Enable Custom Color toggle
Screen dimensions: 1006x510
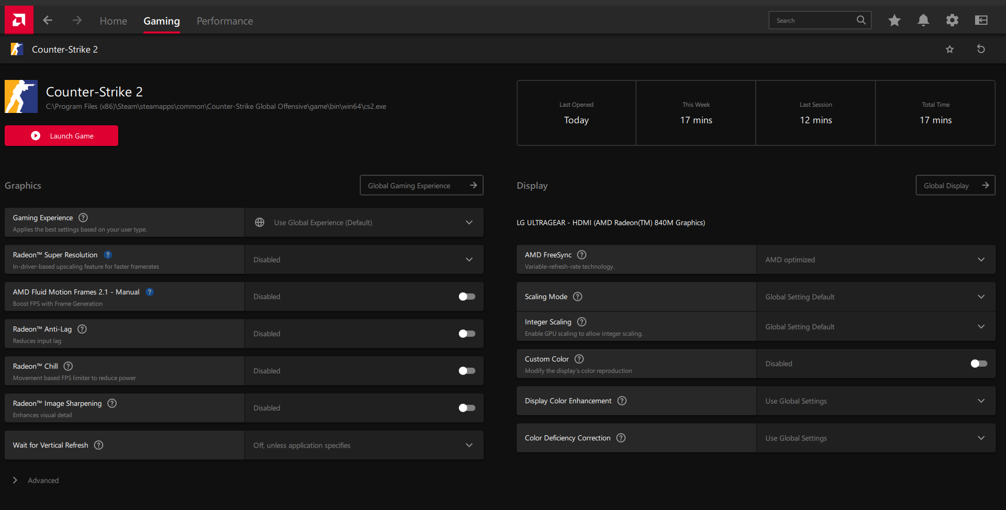tap(979, 364)
